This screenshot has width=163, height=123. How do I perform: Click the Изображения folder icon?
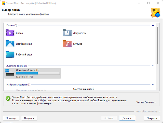[x=10, y=44]
